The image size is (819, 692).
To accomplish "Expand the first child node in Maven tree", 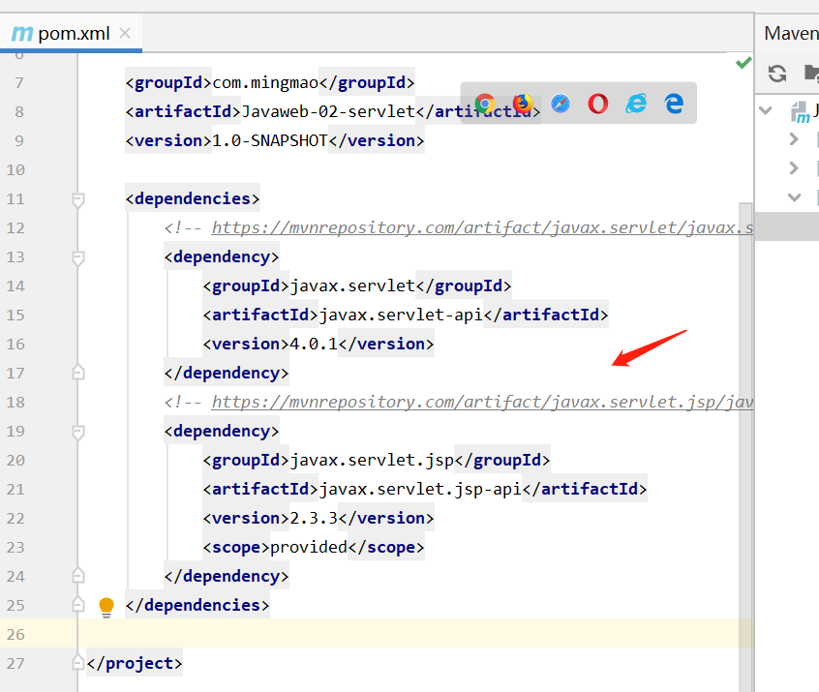I will pyautogui.click(x=794, y=139).
